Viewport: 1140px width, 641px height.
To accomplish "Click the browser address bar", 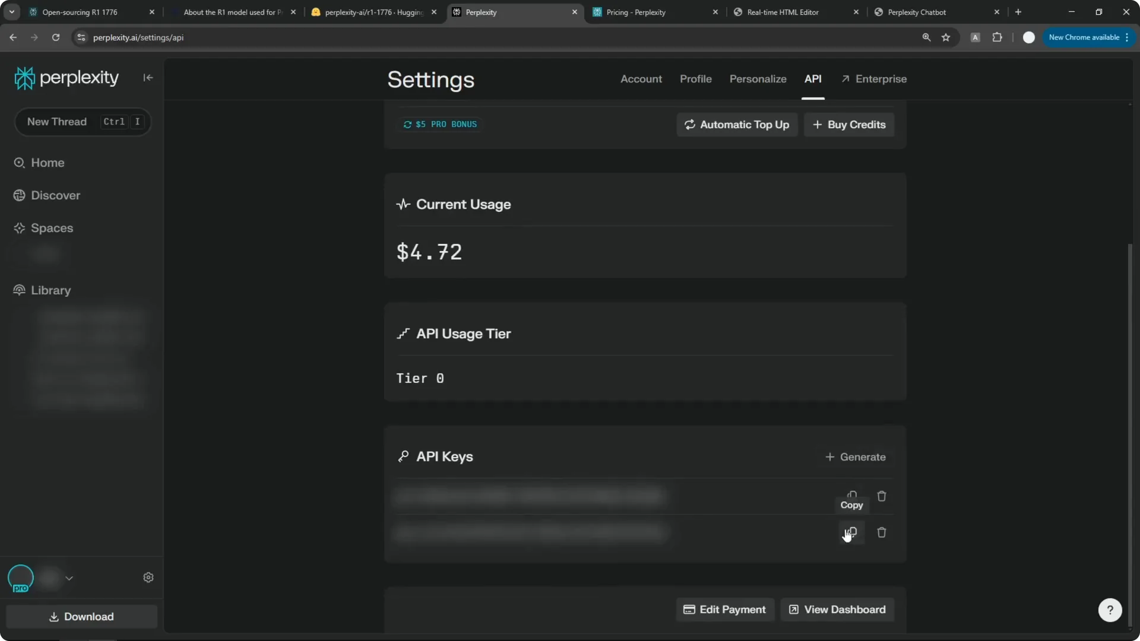I will [237, 37].
